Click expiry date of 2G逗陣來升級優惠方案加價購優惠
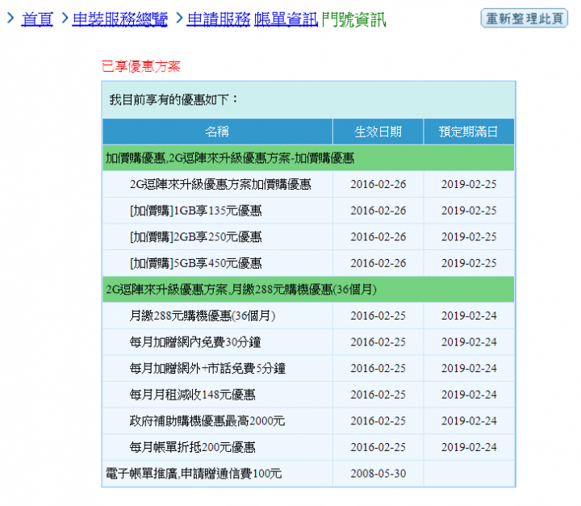Screen dimensions: 581x506 coord(469,184)
